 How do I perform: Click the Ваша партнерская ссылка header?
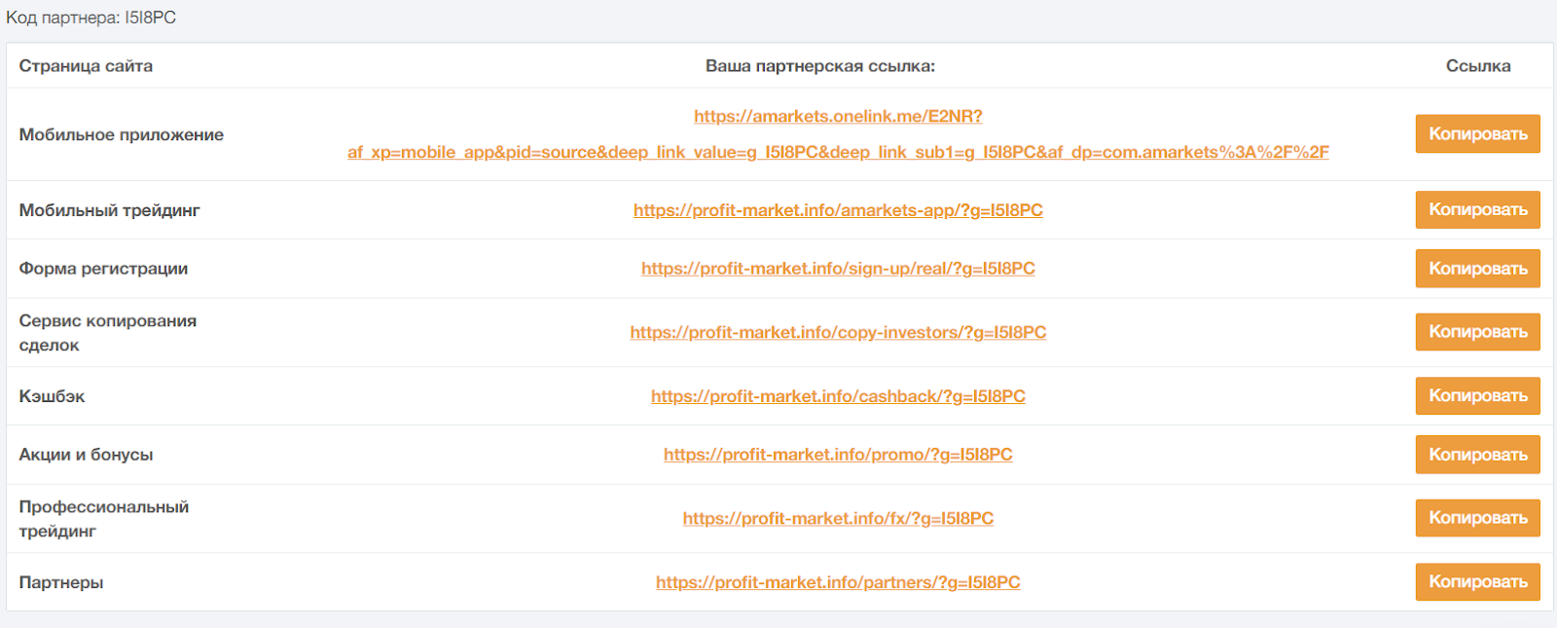click(820, 66)
